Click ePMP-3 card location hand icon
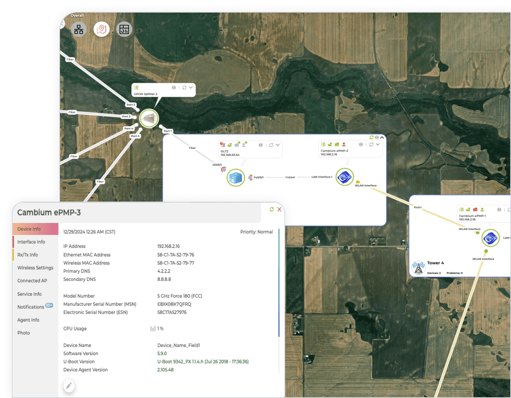The image size is (511, 398). pos(330,145)
